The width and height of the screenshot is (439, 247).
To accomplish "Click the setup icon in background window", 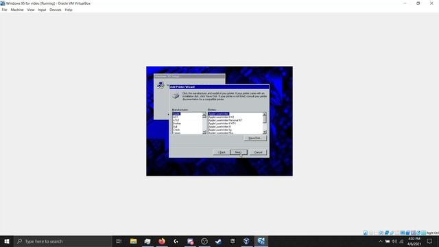I will pyautogui.click(x=161, y=84).
